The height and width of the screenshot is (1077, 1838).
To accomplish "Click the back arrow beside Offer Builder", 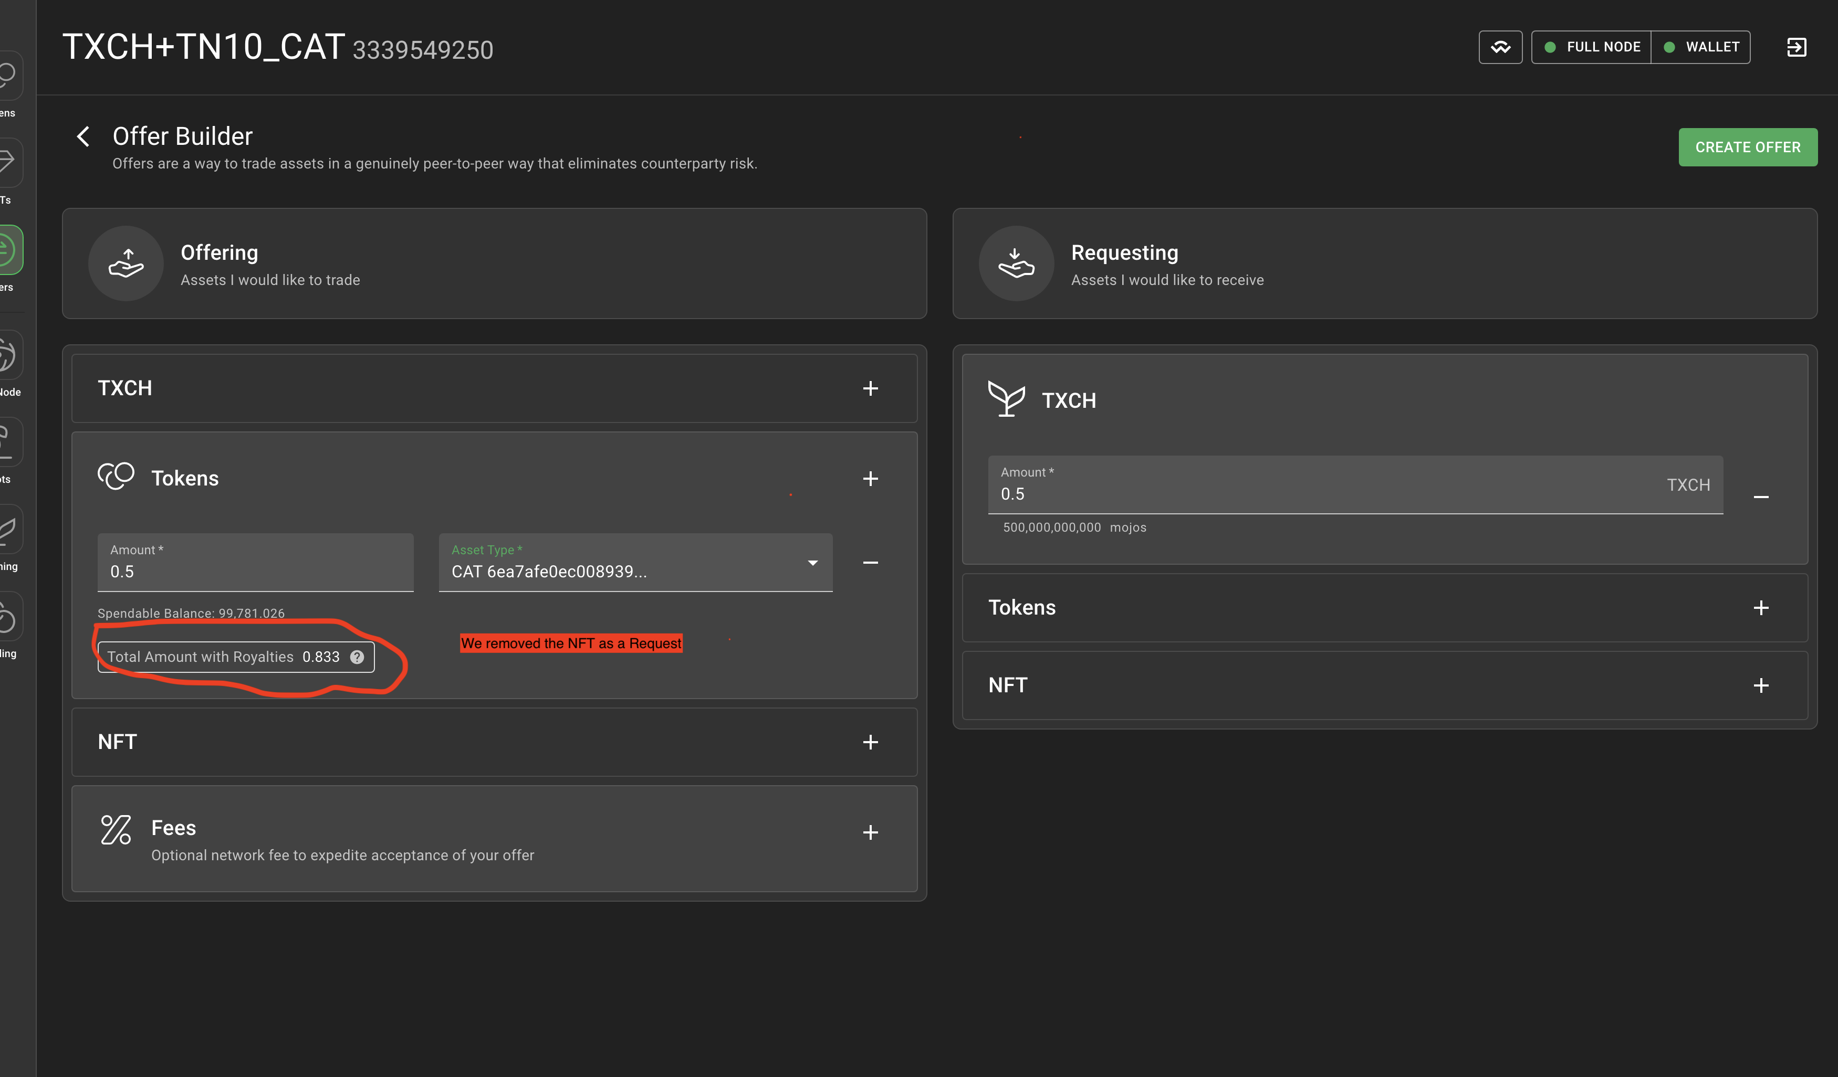I will point(83,136).
